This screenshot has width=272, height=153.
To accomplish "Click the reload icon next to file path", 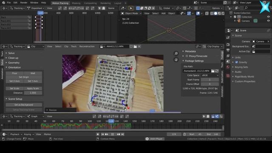I will pyautogui.click(x=217, y=71).
